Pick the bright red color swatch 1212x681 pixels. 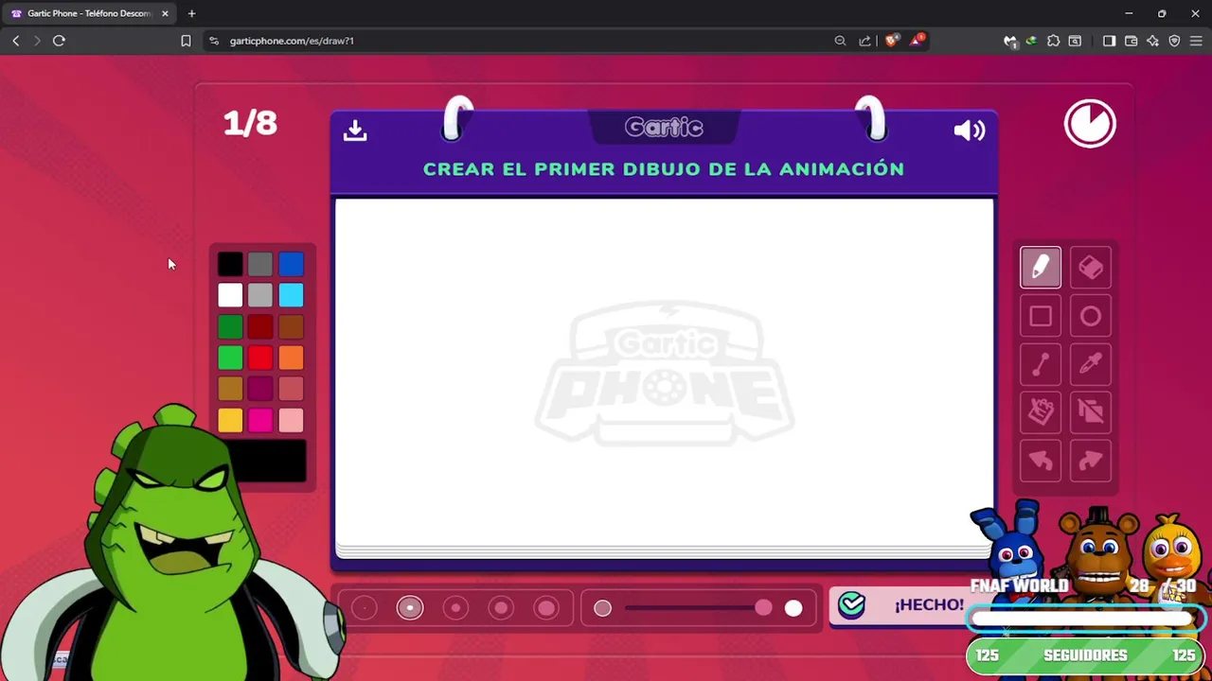[260, 358]
